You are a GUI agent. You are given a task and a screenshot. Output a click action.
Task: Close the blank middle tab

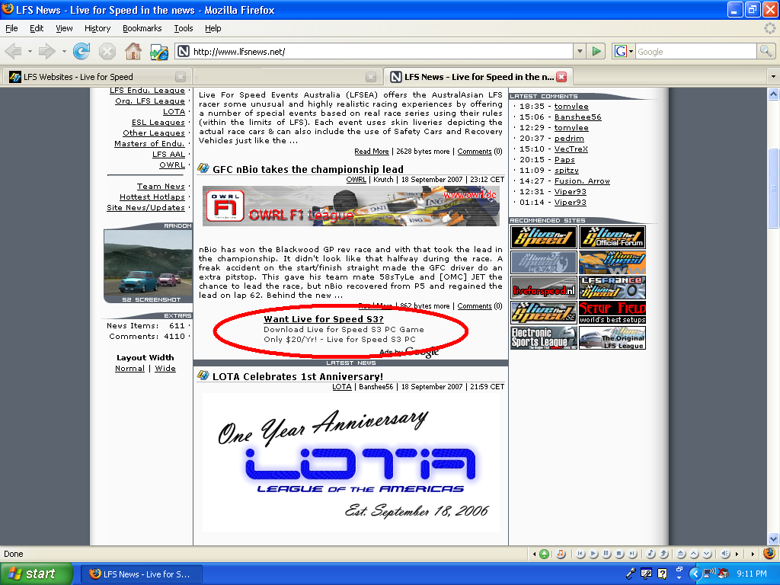pyautogui.click(x=371, y=77)
